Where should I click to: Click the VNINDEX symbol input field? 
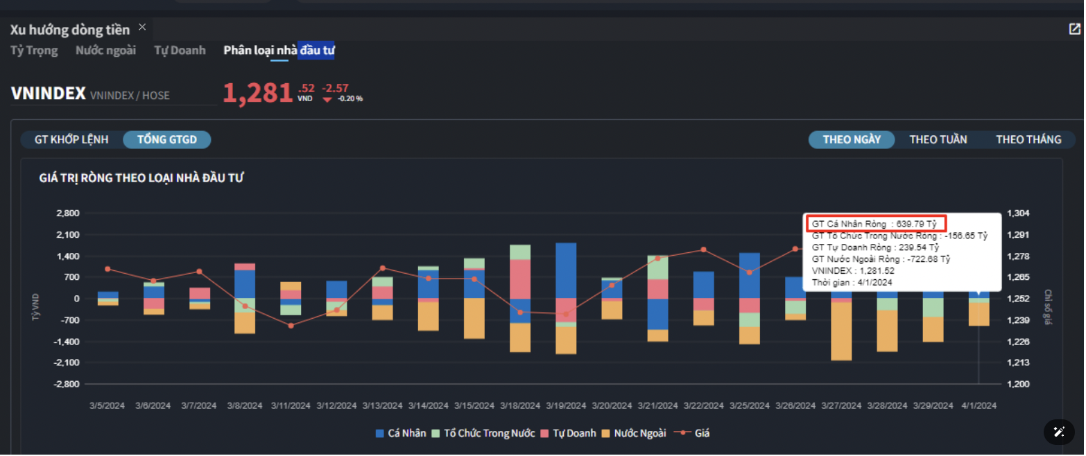coord(153,96)
